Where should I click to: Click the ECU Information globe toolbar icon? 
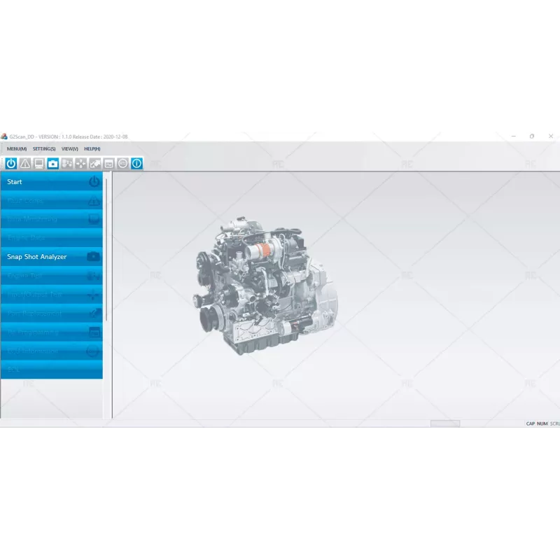pos(122,163)
